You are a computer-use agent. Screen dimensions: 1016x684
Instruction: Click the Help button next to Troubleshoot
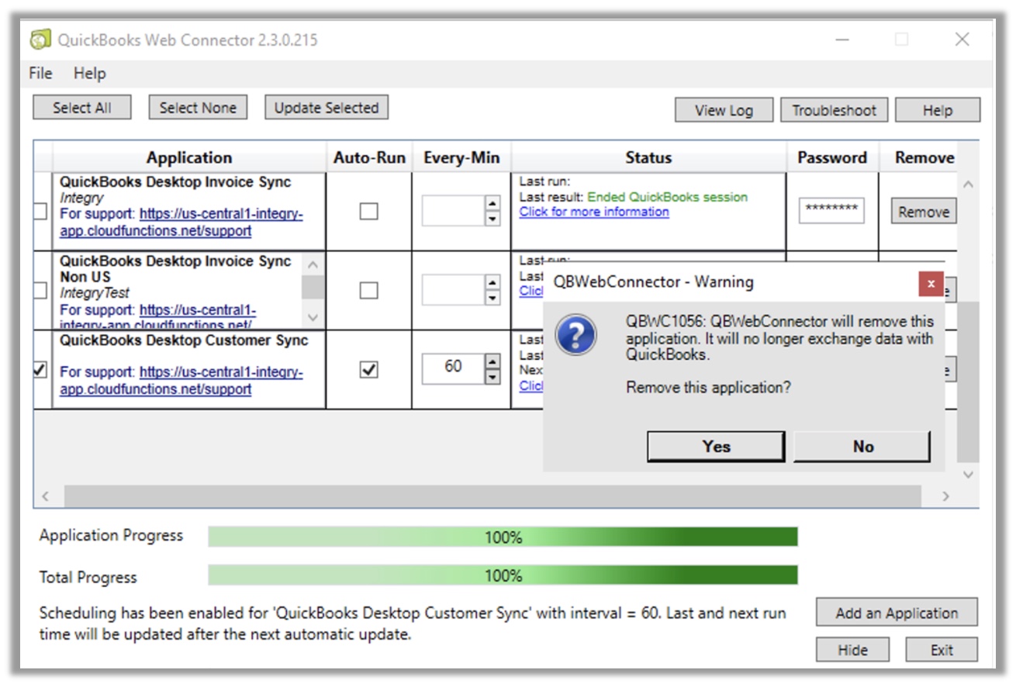938,110
